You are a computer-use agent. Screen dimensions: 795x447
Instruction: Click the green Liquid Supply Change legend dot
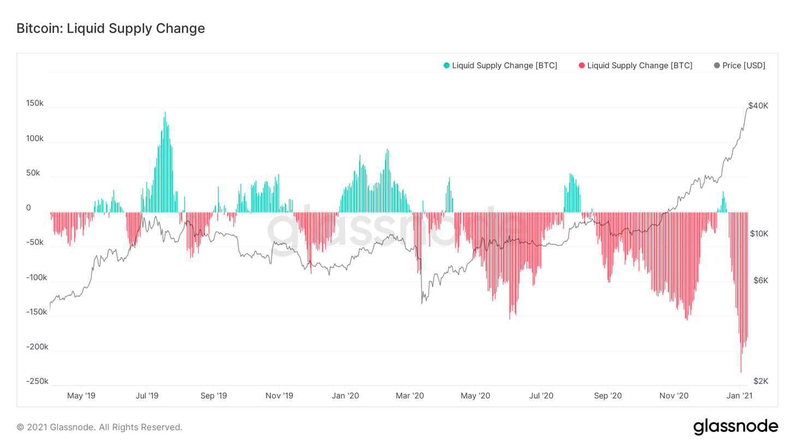(447, 65)
